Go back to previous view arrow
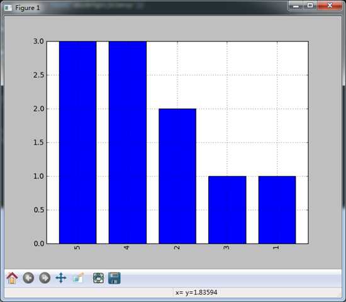 [x=28, y=278]
